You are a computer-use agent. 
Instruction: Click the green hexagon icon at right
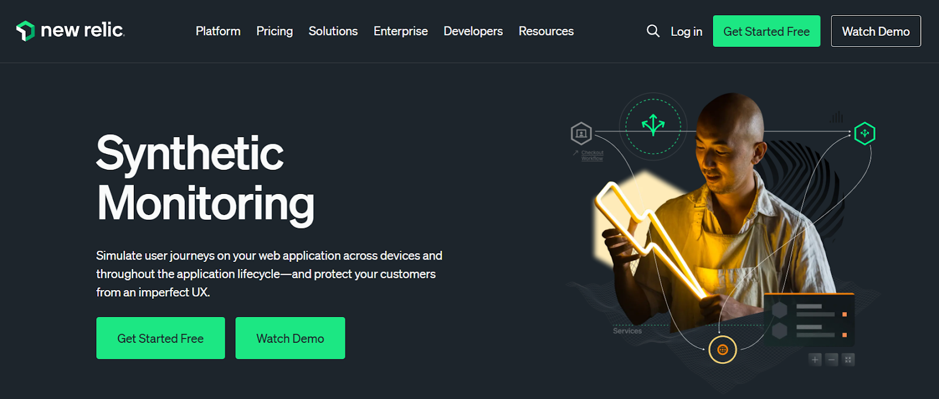864,134
